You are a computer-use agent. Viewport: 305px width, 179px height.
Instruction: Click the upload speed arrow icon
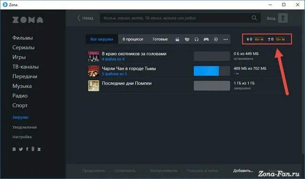(269, 39)
